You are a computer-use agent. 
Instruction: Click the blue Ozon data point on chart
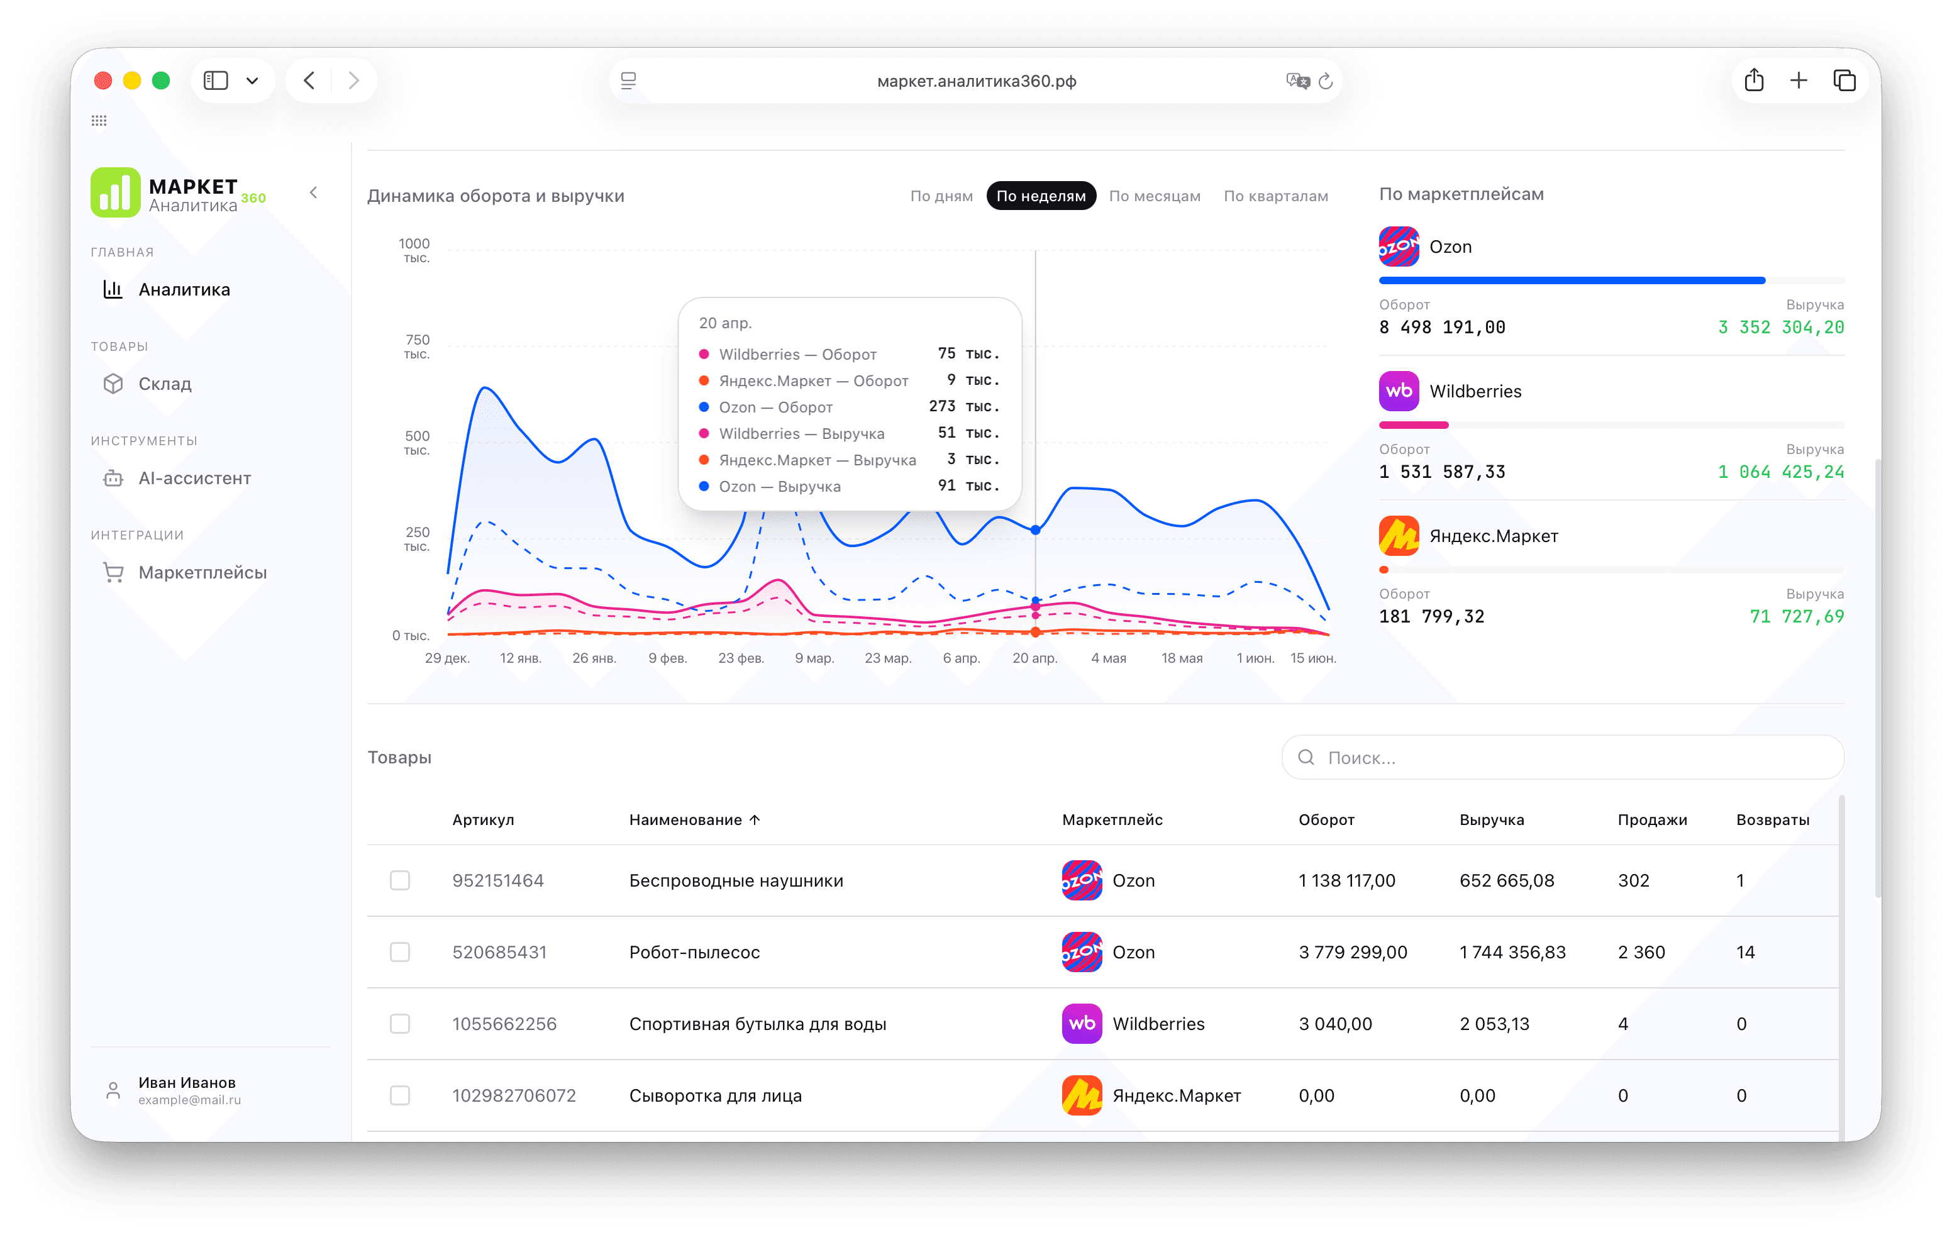pos(1035,530)
